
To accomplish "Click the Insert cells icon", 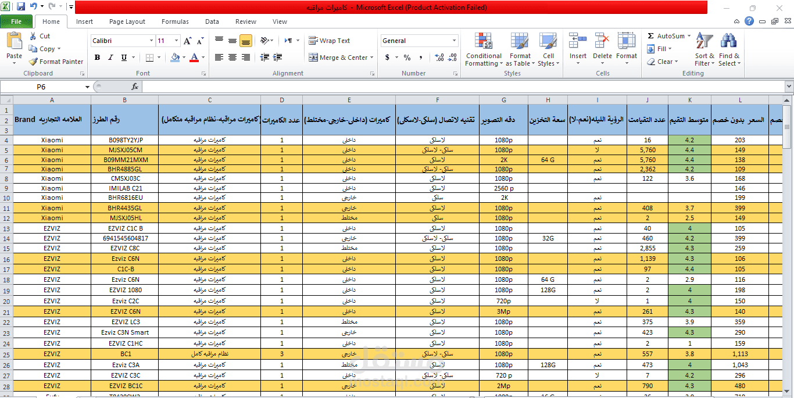I will (x=578, y=41).
